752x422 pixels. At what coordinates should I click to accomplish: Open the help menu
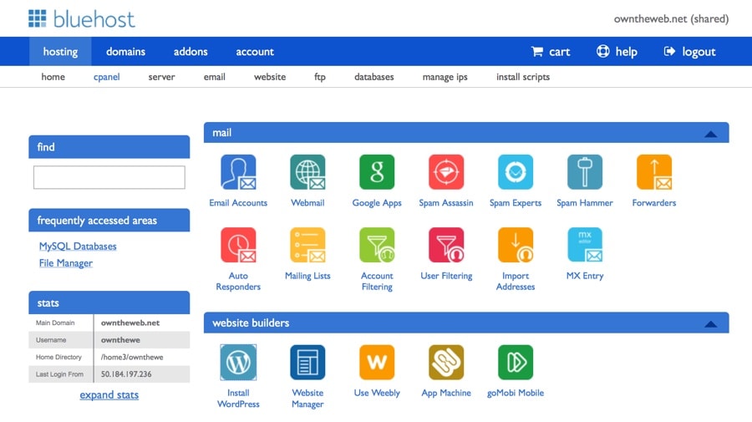click(x=617, y=51)
